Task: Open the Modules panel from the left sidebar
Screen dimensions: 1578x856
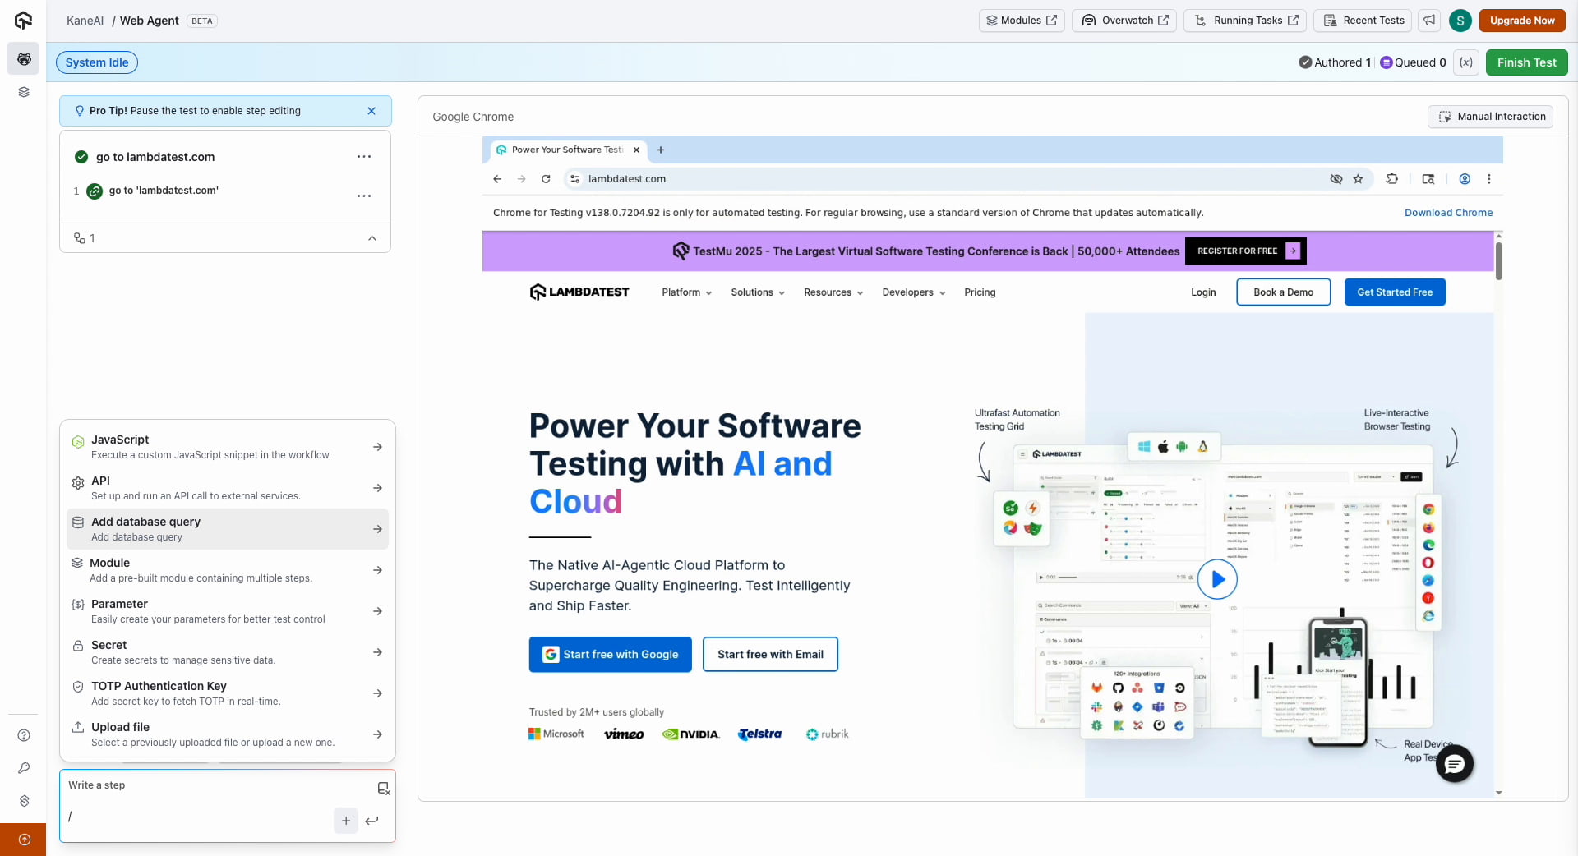Action: [x=24, y=92]
